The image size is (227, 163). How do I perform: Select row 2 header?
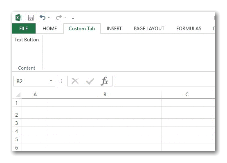(x=17, y=113)
